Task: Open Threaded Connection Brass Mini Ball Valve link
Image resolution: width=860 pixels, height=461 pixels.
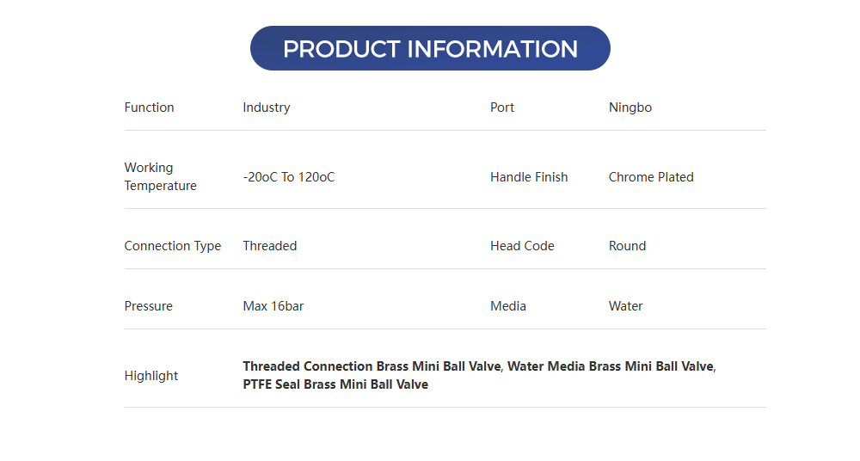Action: coord(372,366)
